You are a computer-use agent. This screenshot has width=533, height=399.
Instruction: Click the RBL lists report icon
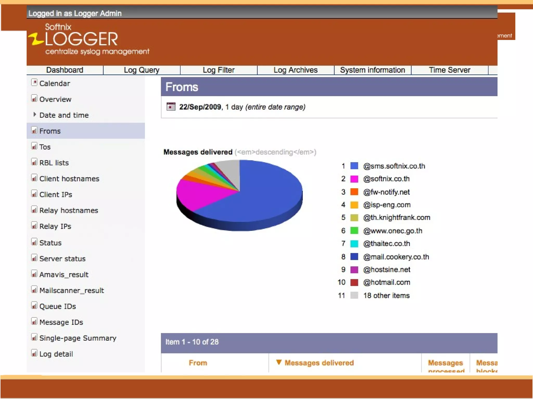pyautogui.click(x=34, y=162)
